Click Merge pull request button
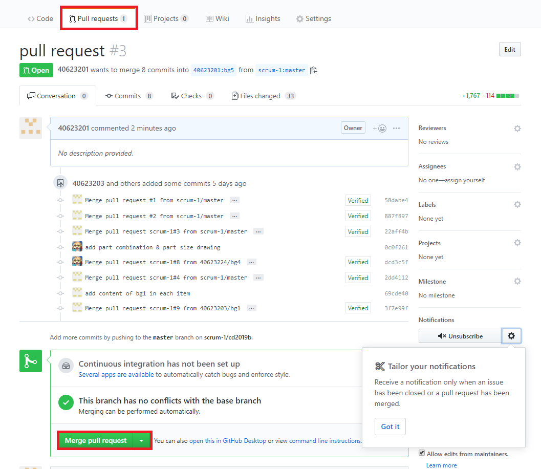 (x=96, y=441)
